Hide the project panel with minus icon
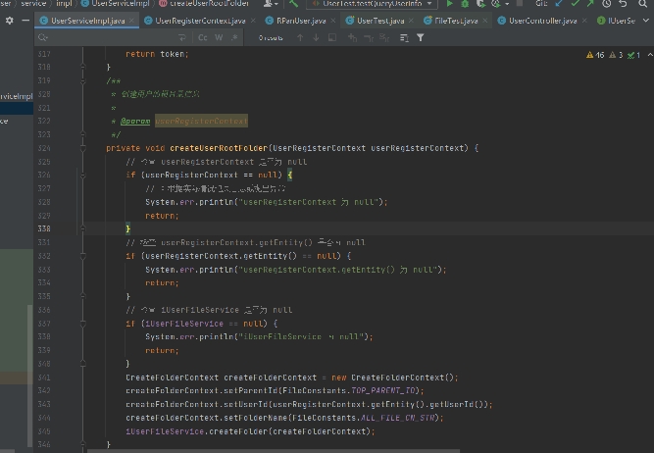 point(25,21)
